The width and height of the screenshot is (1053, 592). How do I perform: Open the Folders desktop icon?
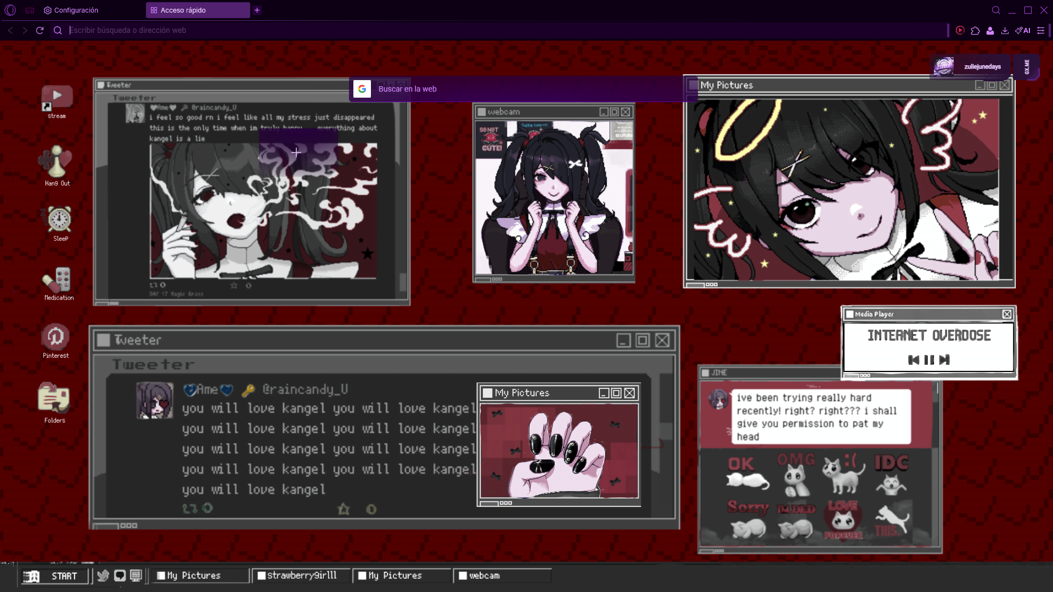(54, 403)
